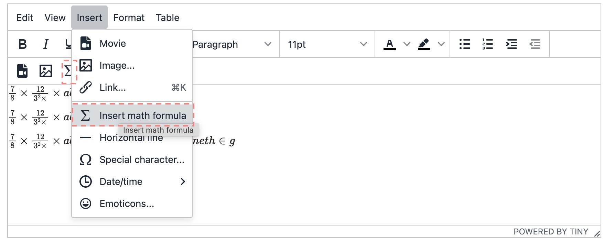Increase indent of the paragraph
Image resolution: width=604 pixels, height=242 pixels.
[511, 44]
